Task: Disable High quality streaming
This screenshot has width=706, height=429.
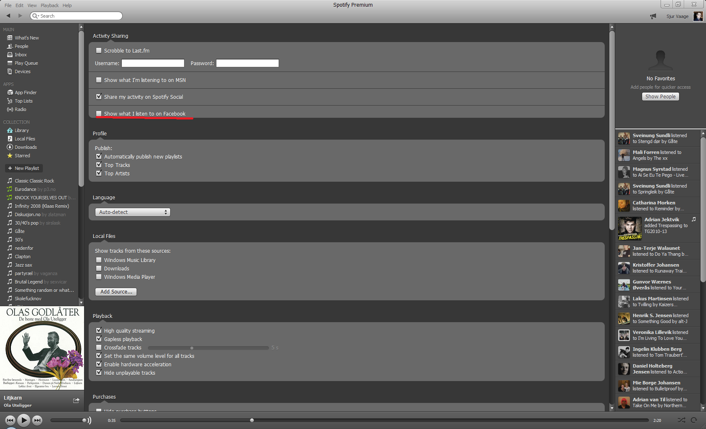Action: pos(99,331)
